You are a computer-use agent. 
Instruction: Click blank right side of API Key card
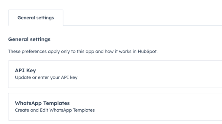[181, 74]
